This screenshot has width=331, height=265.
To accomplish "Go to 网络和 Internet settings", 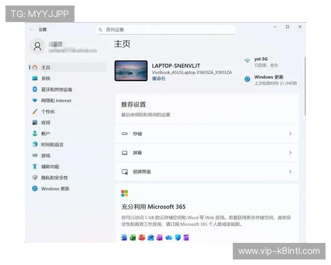I will [67, 100].
